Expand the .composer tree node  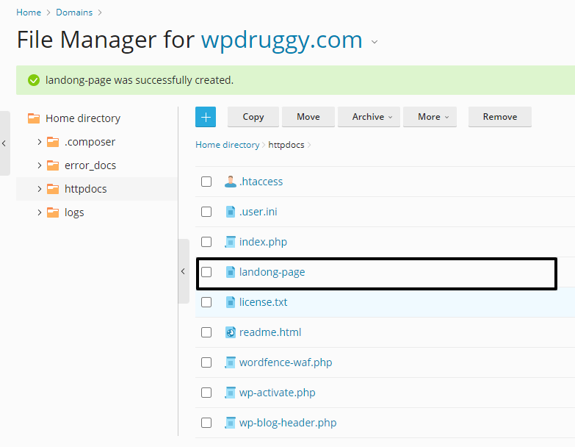tap(39, 142)
